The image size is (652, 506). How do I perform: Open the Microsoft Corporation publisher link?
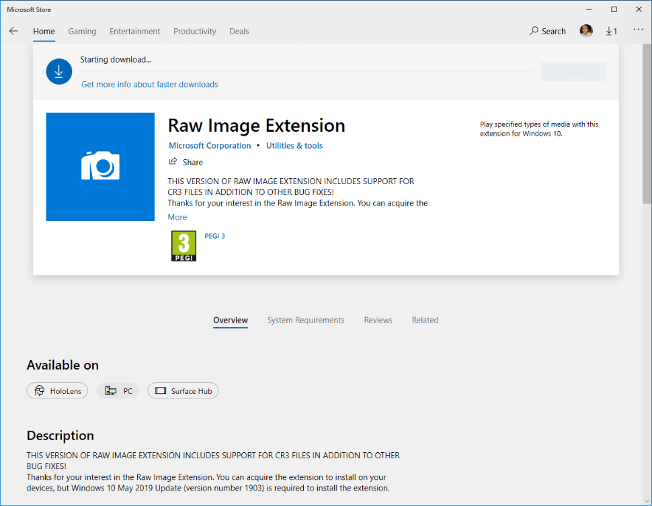pyautogui.click(x=210, y=146)
